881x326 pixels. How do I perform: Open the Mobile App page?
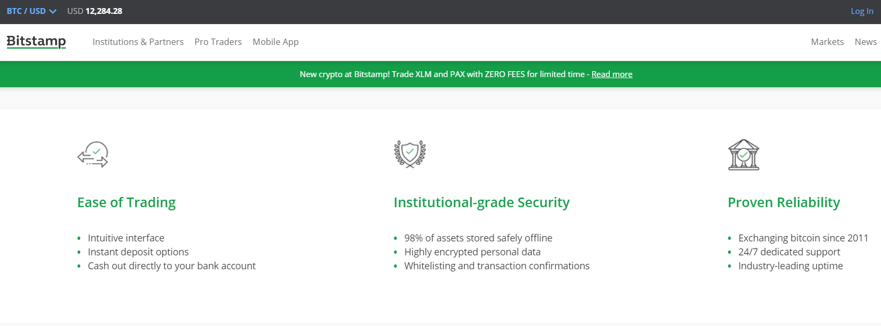pyautogui.click(x=275, y=42)
